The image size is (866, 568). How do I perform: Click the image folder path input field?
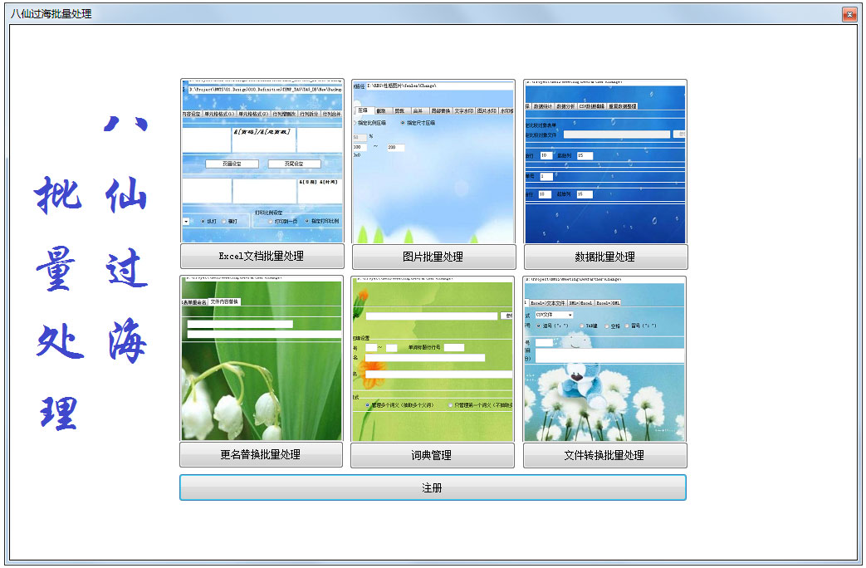coord(433,86)
